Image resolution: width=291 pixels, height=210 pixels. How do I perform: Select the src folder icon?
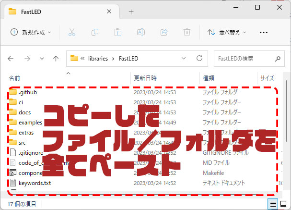[x=13, y=142]
